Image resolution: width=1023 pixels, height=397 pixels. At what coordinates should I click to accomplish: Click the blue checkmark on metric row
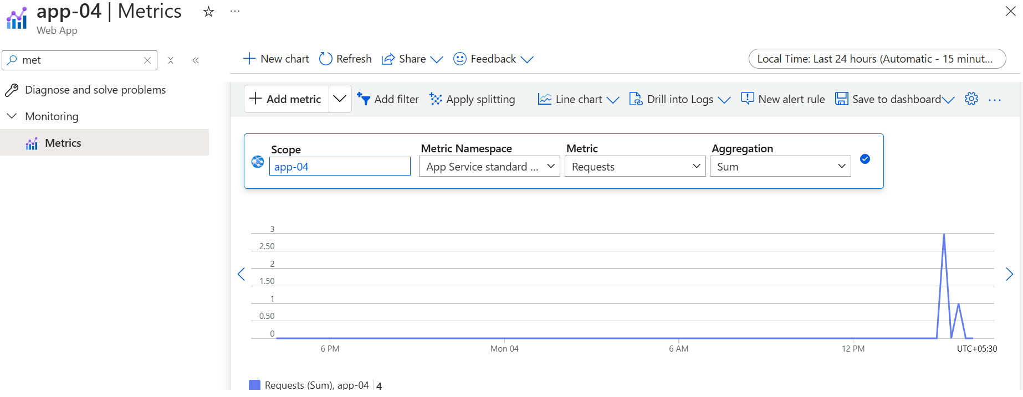[x=865, y=159]
